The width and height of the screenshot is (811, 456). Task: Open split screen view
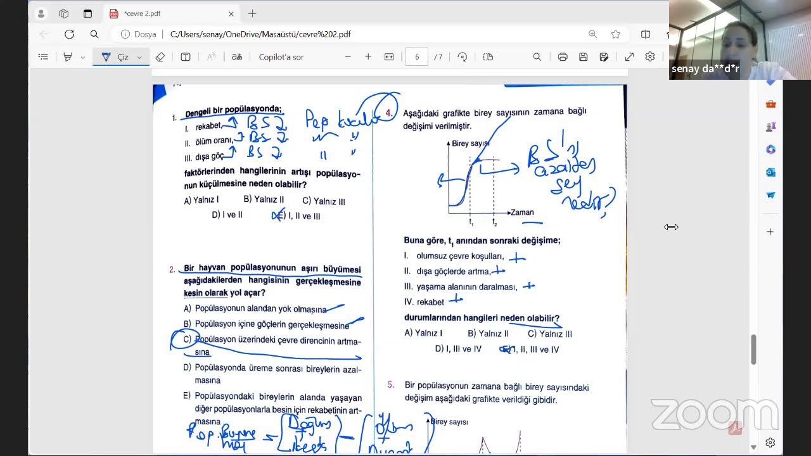coord(646,34)
